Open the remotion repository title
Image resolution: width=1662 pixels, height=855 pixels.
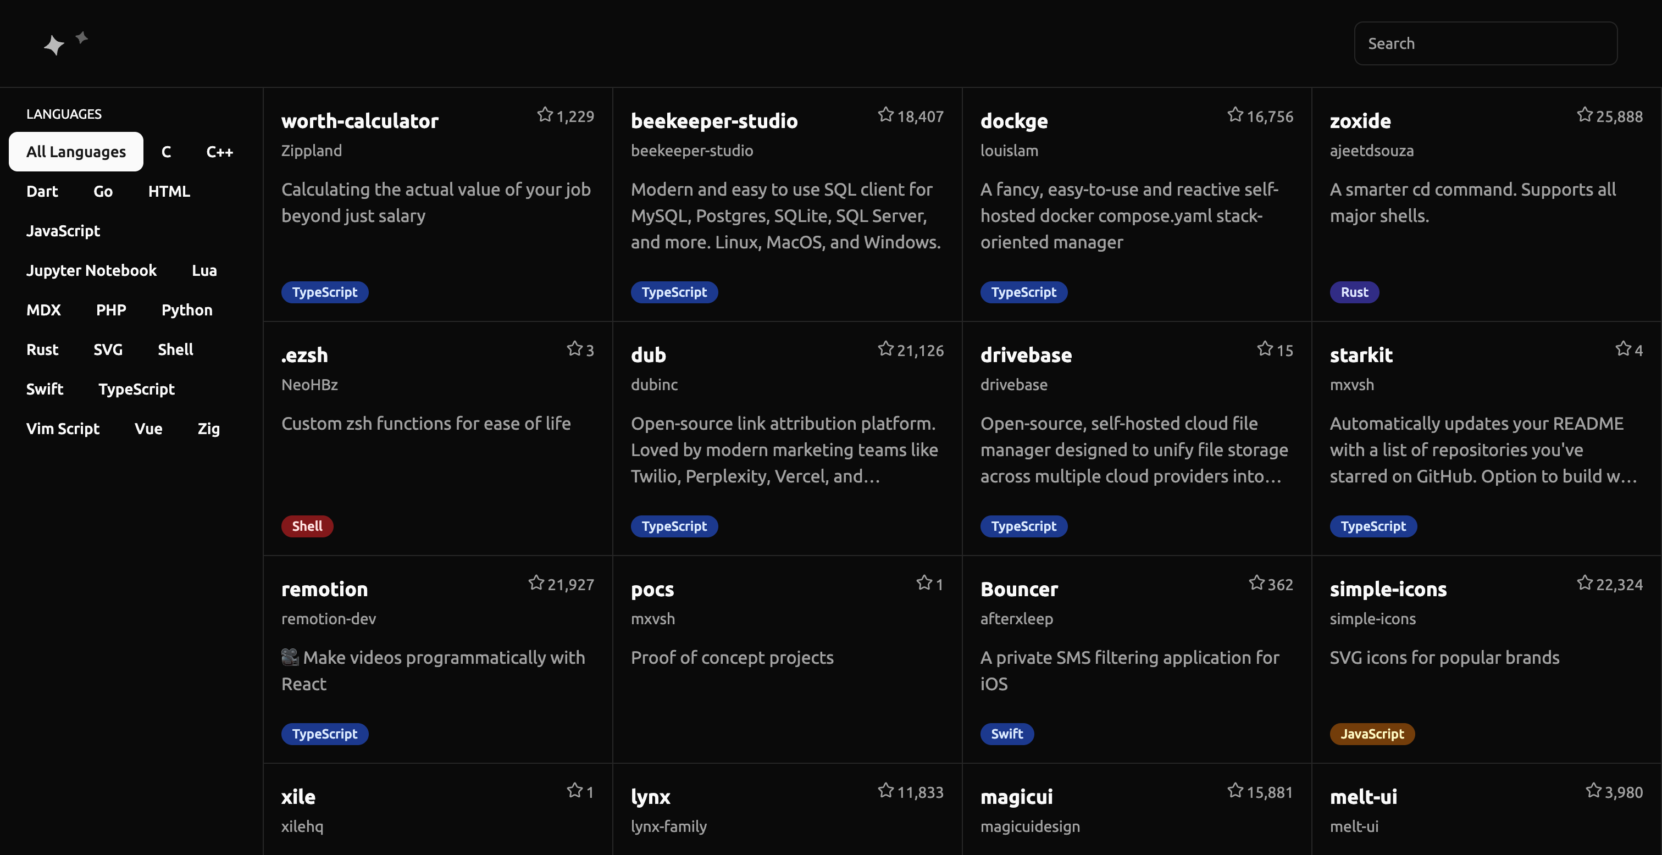(x=324, y=589)
